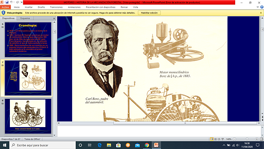The width and height of the screenshot is (264, 149).
Task: Click Fit slide to current window icon
Action: point(261,139)
